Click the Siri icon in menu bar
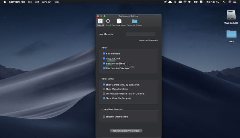Screen dimensions: 240x138 230,2
